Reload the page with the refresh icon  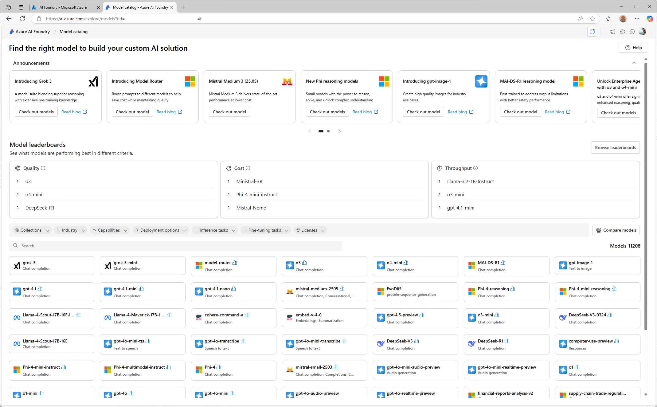(x=22, y=19)
